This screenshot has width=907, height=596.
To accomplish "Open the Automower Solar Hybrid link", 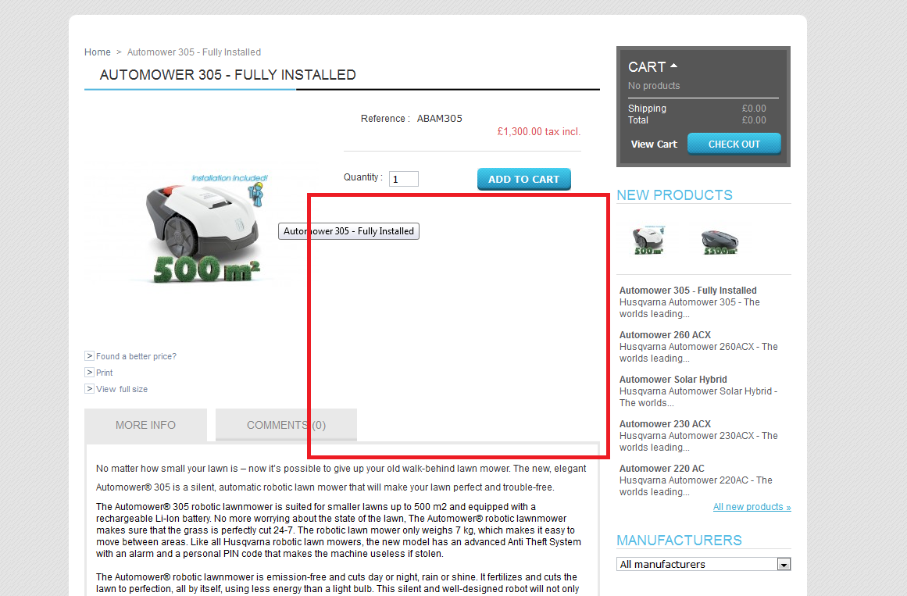I will pyautogui.click(x=673, y=380).
